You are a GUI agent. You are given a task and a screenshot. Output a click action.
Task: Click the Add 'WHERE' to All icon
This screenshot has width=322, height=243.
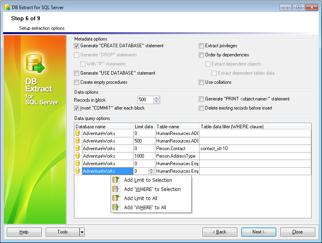(x=116, y=207)
